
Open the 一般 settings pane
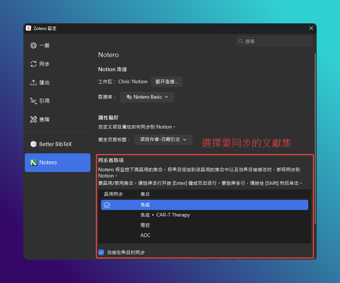[x=58, y=46]
